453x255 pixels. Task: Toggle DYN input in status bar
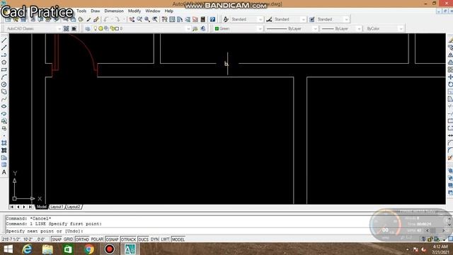click(x=154, y=239)
